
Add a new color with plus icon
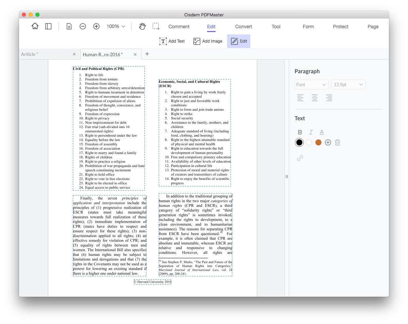tap(328, 142)
